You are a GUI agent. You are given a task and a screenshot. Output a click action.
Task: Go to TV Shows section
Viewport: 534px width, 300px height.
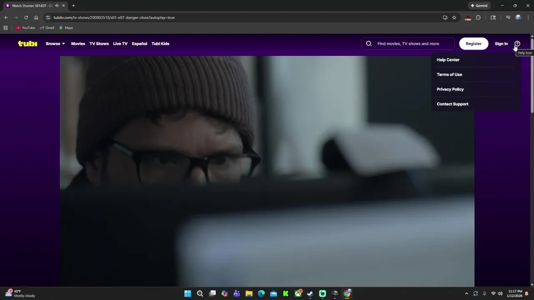(x=99, y=43)
